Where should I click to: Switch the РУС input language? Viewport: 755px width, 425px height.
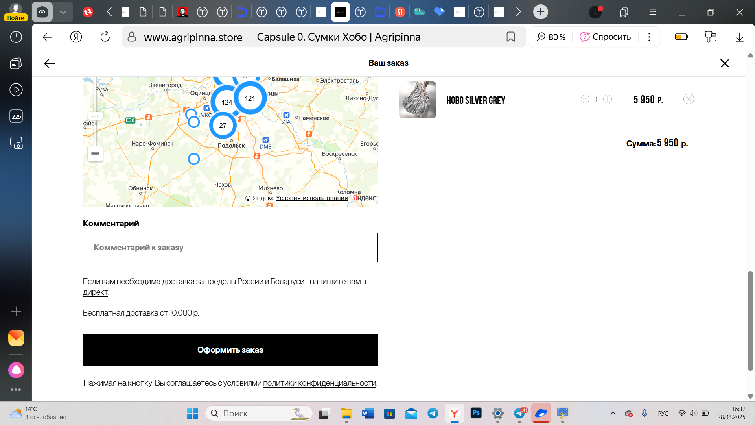tap(663, 413)
